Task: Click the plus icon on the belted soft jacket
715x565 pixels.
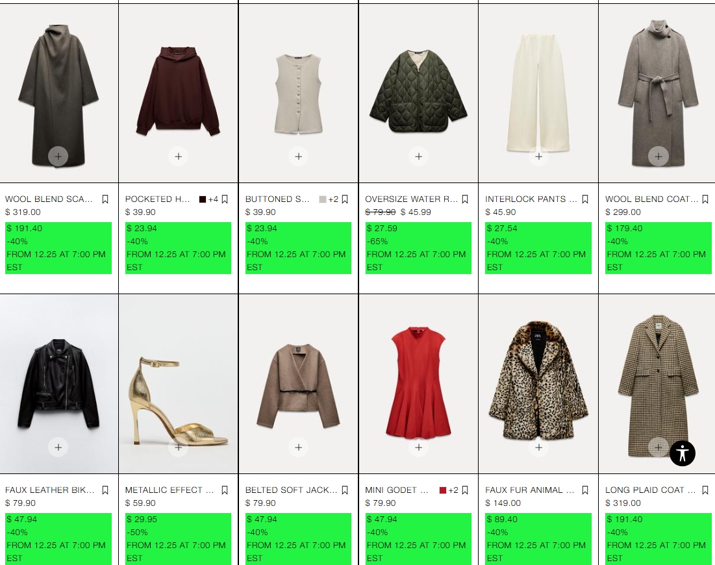Action: (x=298, y=447)
